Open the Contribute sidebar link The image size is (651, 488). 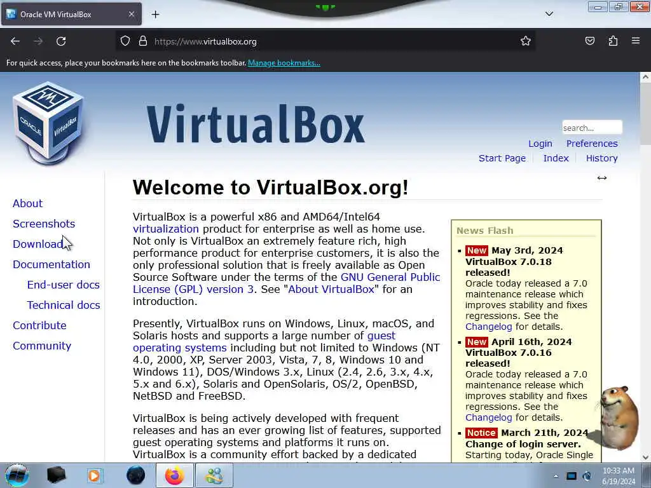39,325
